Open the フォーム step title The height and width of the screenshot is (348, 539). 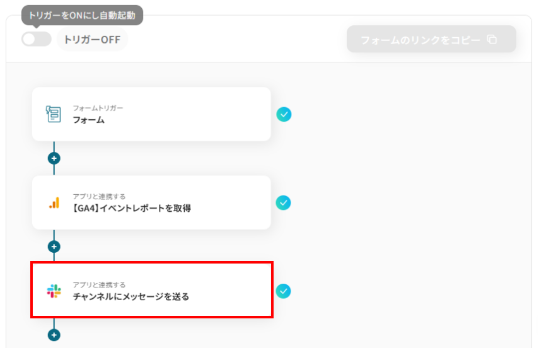pos(88,120)
